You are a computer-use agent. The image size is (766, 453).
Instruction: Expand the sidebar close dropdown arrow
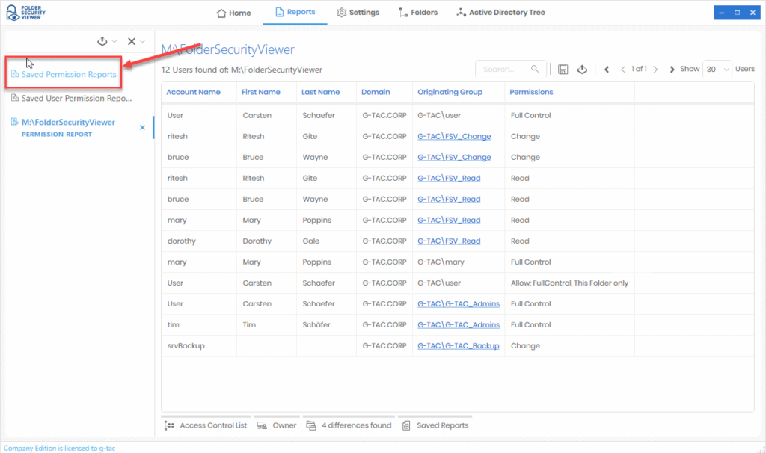point(143,42)
